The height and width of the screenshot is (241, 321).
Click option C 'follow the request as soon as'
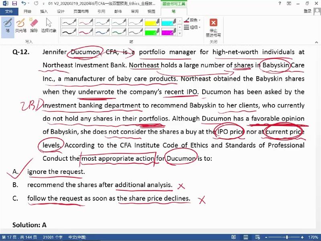72,198
